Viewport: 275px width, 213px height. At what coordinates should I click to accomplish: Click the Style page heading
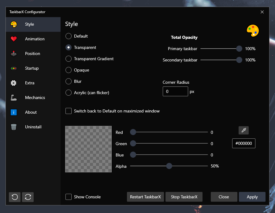[72, 24]
